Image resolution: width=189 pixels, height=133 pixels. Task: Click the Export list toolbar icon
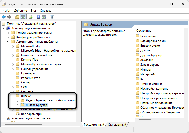tap(31, 17)
